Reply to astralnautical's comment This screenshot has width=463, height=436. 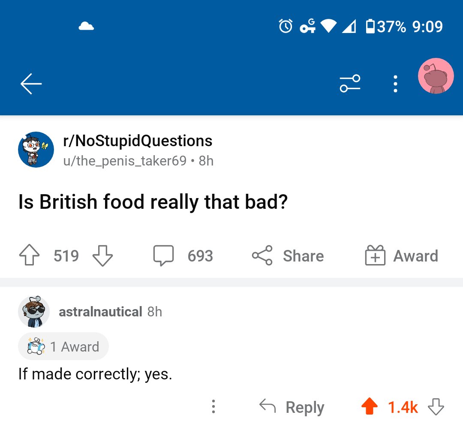292,407
